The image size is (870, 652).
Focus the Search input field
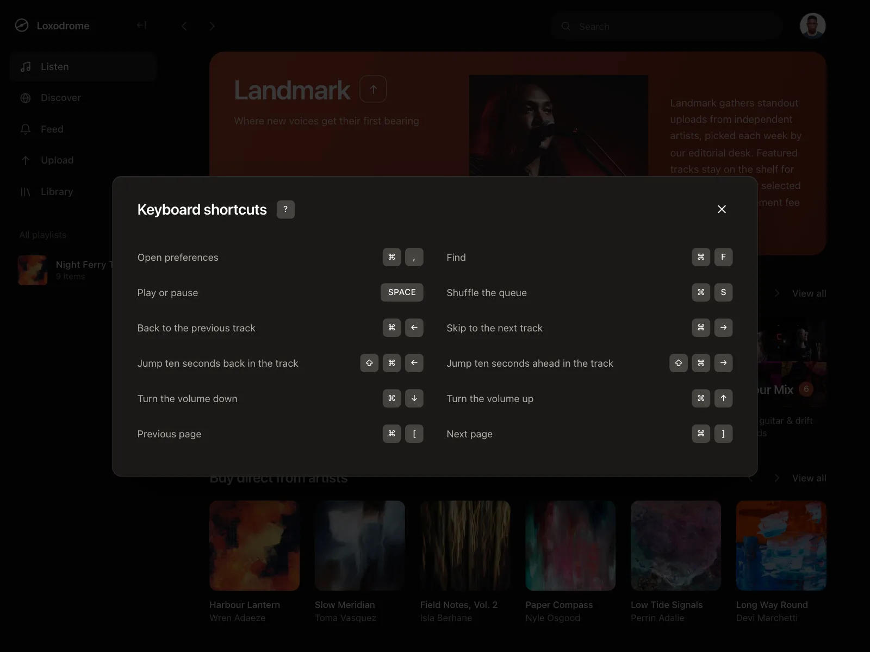666,26
